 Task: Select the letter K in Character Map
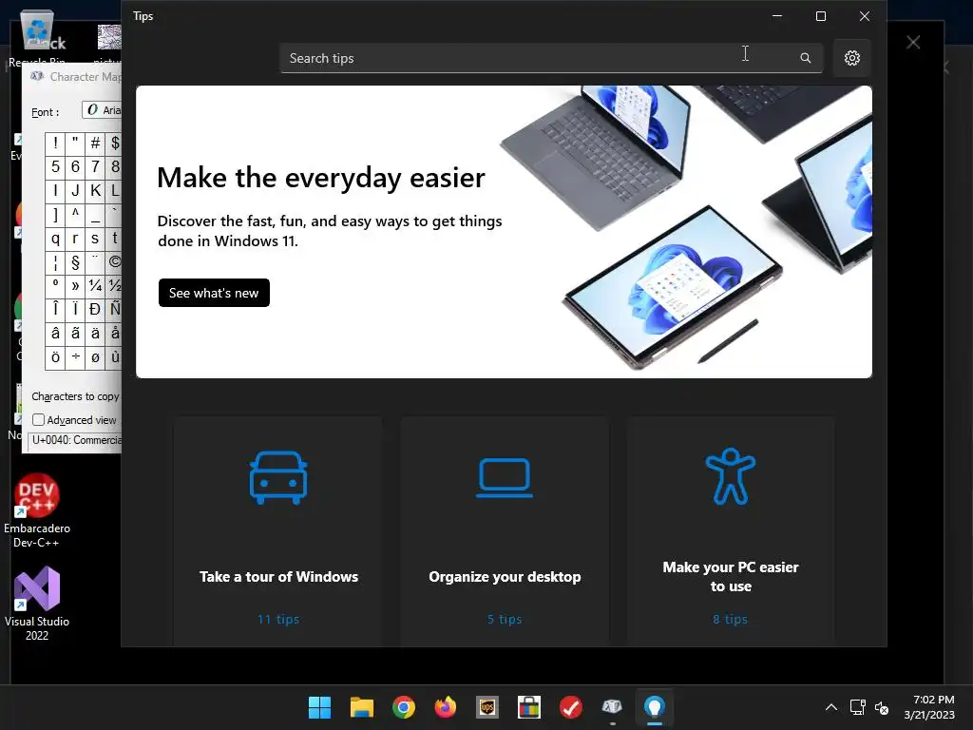tap(95, 190)
